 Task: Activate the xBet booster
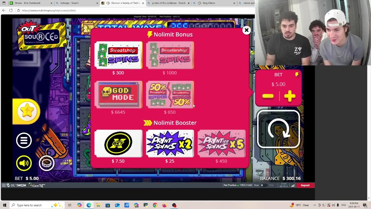coord(118,143)
